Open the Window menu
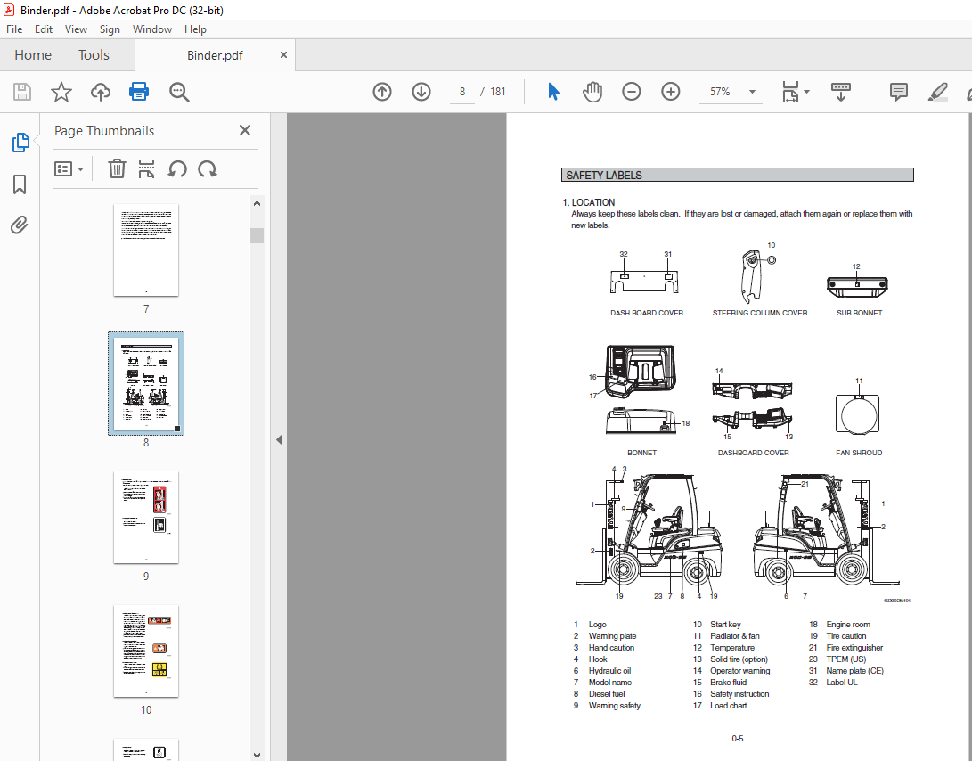972x761 pixels. click(151, 29)
